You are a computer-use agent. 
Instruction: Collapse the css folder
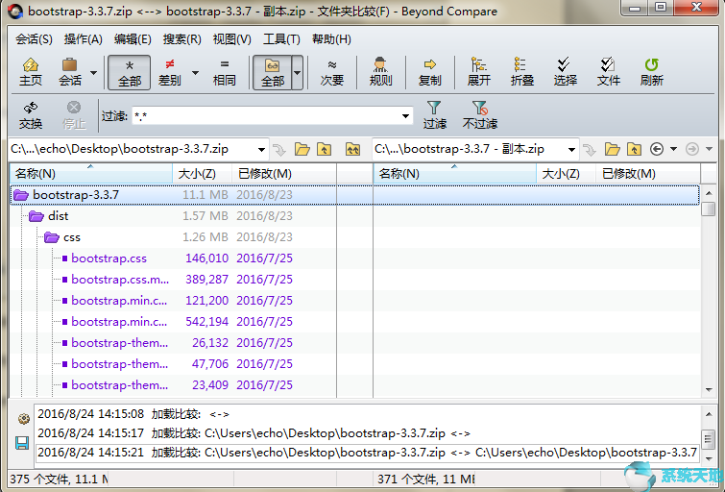click(51, 237)
